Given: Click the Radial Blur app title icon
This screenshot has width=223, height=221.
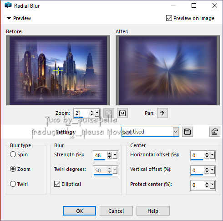Looking at the screenshot, I should [8, 5].
